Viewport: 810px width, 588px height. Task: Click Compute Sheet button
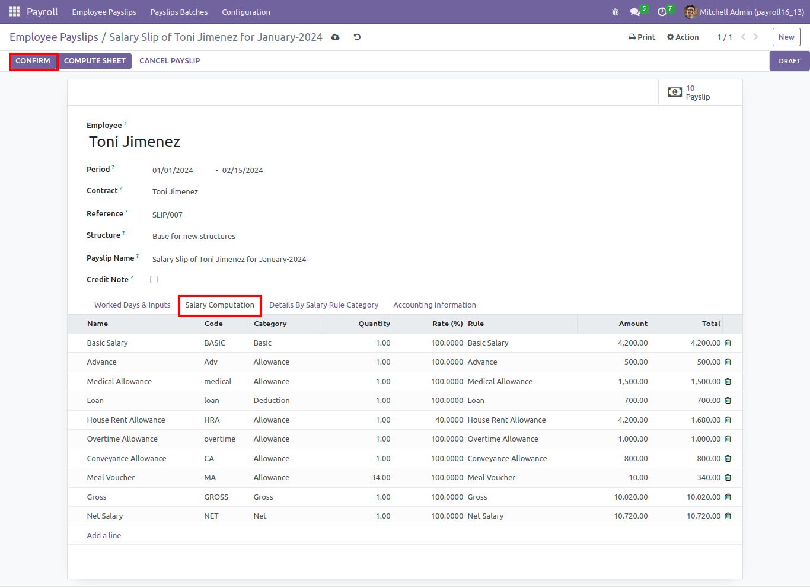click(x=95, y=61)
